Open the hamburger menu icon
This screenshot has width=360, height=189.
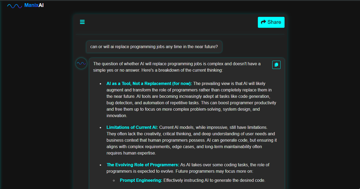[82, 22]
